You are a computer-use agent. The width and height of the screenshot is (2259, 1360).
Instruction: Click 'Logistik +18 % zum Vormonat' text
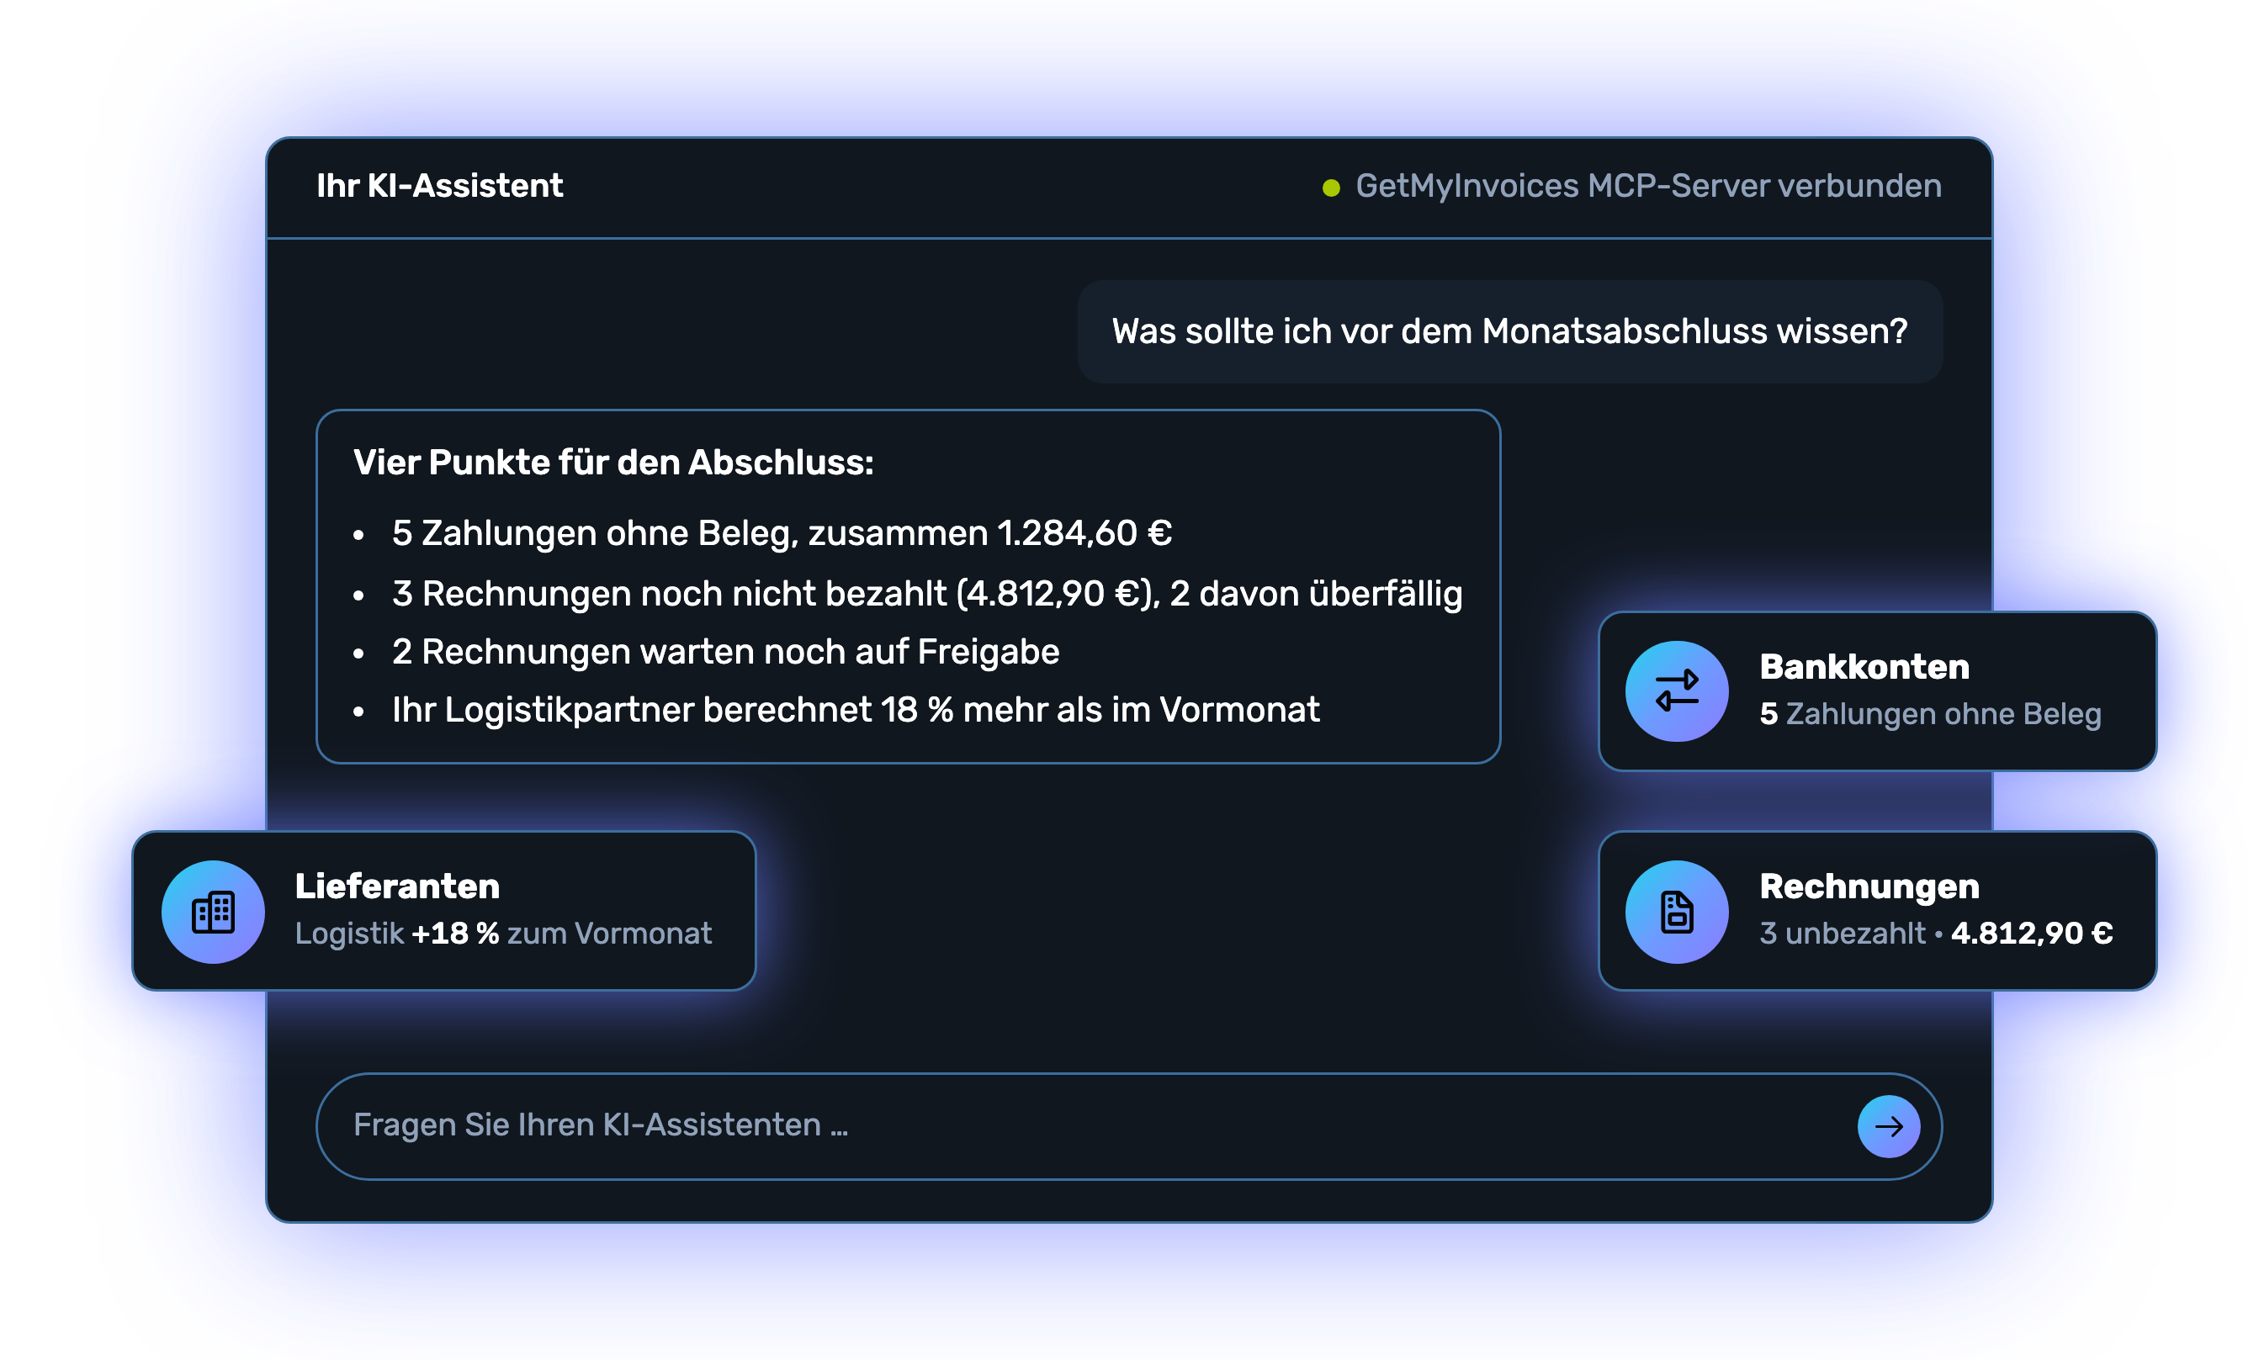[x=502, y=934]
